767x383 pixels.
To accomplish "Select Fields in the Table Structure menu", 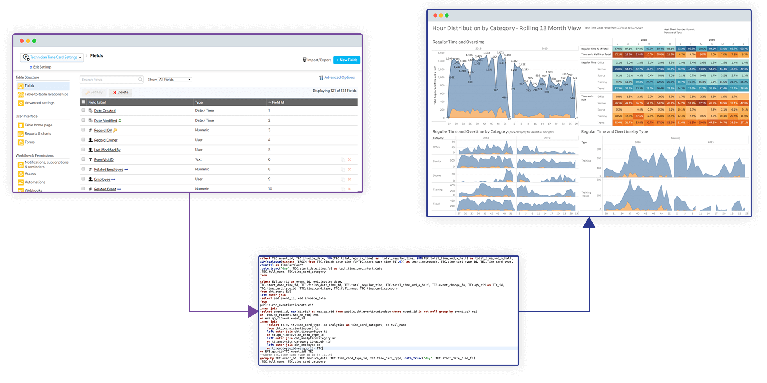I will (29, 86).
